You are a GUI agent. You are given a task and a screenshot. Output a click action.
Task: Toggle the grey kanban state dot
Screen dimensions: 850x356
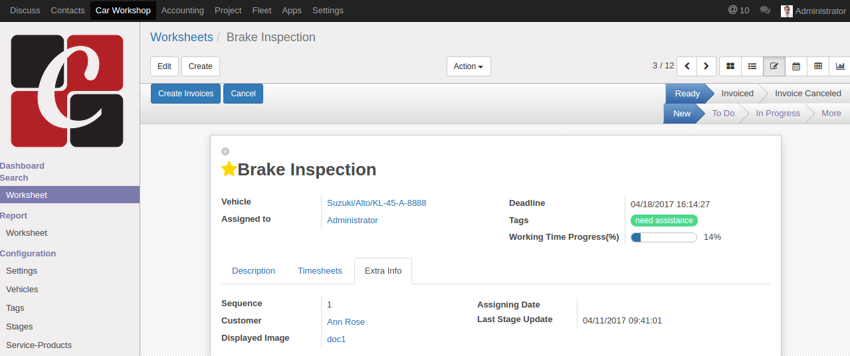225,151
